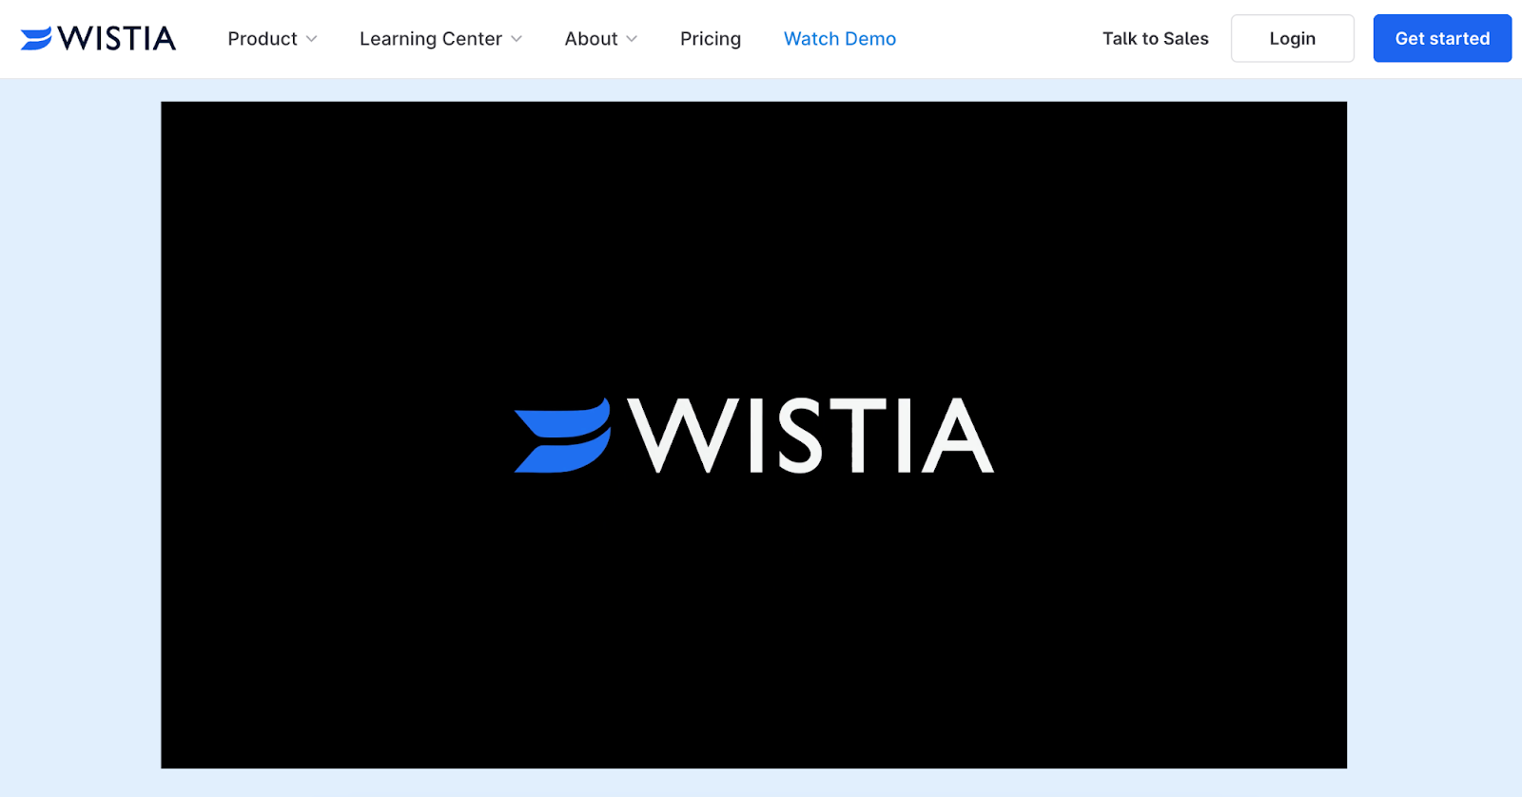Click the Get started button
Viewport: 1522px width, 797px height.
(x=1442, y=38)
